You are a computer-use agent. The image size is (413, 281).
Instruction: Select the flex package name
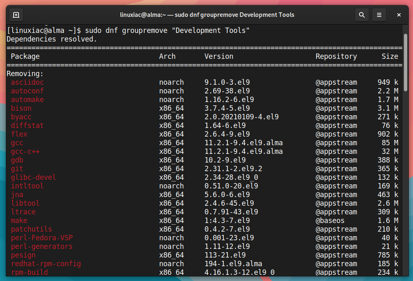[19, 134]
